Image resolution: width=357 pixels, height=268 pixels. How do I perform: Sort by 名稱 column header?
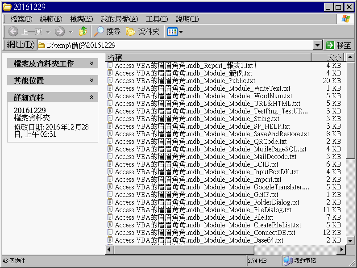pos(208,57)
